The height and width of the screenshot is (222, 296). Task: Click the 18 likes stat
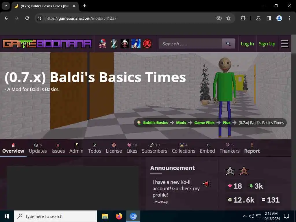click(235, 186)
